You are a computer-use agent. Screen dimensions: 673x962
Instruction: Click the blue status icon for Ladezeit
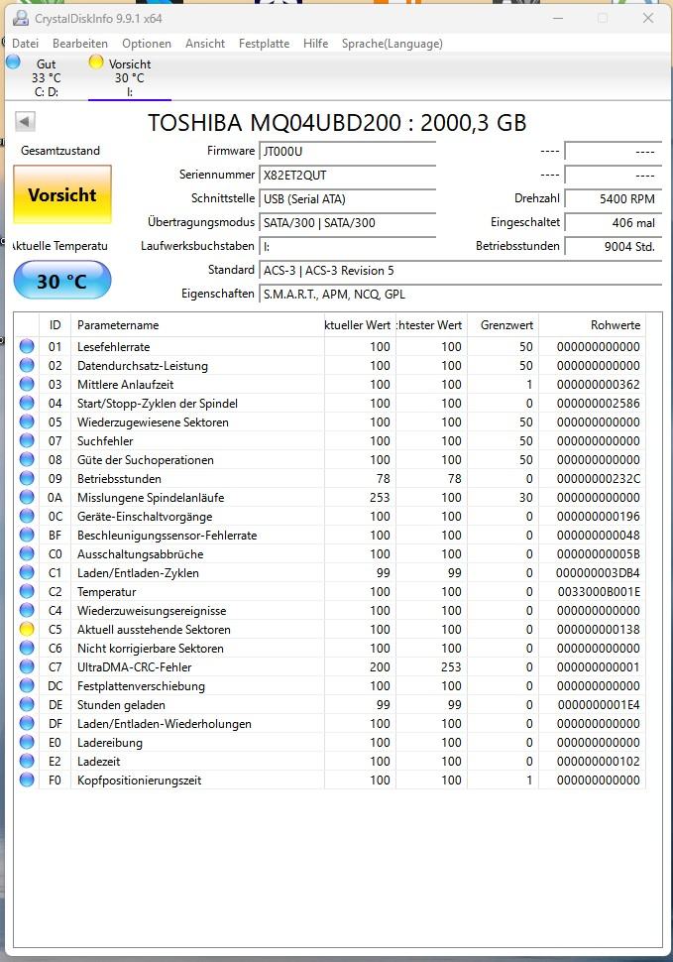27,761
